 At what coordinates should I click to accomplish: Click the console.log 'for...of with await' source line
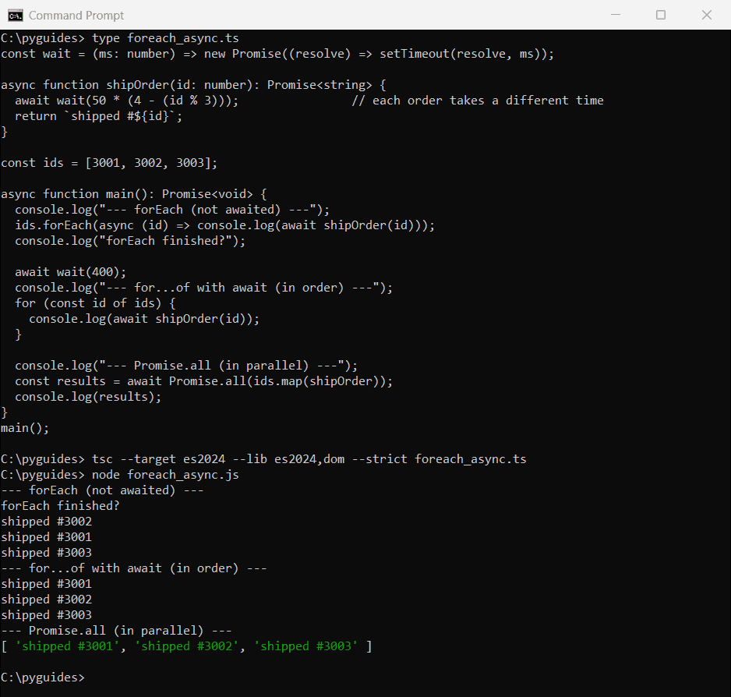(x=203, y=288)
